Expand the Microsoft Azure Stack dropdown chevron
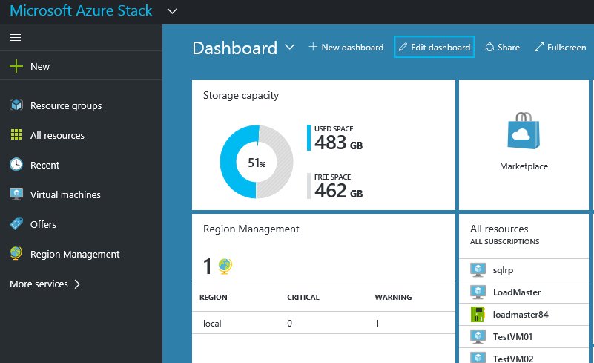The height and width of the screenshot is (363, 594). pos(172,11)
